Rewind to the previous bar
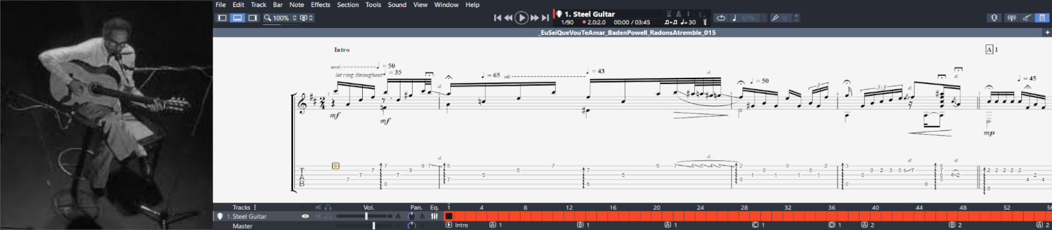The width and height of the screenshot is (1052, 230). (x=508, y=18)
